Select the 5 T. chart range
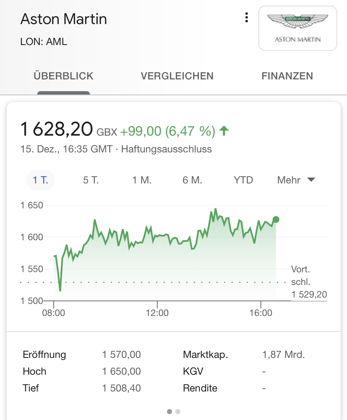 (x=91, y=180)
